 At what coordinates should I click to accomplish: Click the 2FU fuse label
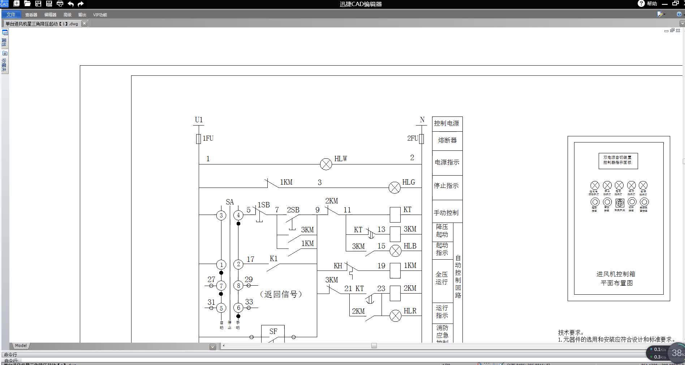(412, 138)
